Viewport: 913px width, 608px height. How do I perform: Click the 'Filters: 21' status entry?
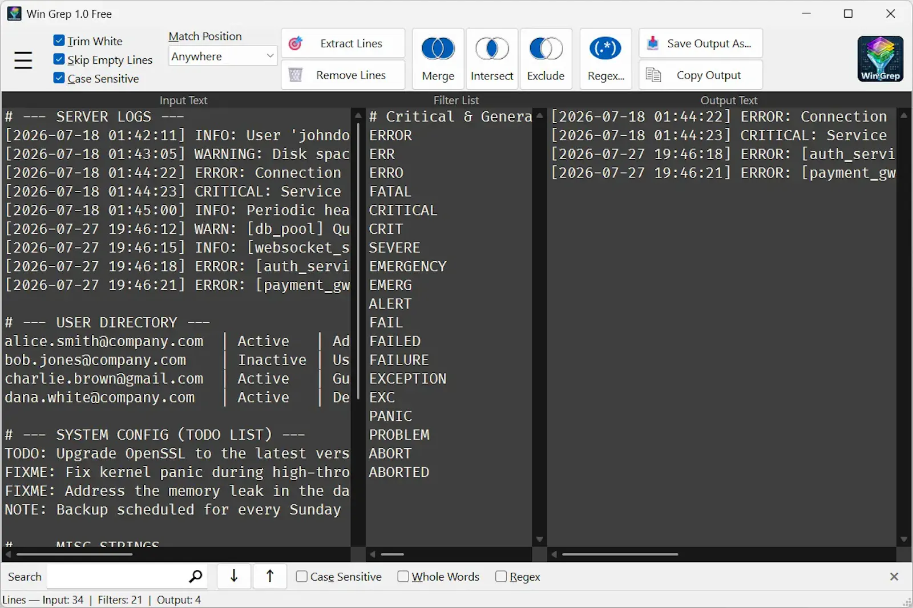(x=120, y=599)
